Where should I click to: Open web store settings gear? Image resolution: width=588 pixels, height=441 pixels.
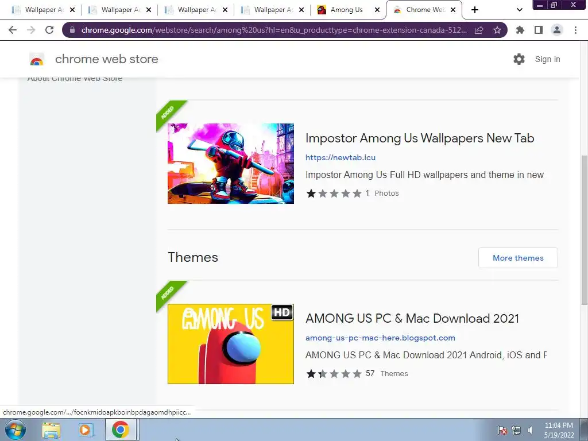pyautogui.click(x=519, y=59)
